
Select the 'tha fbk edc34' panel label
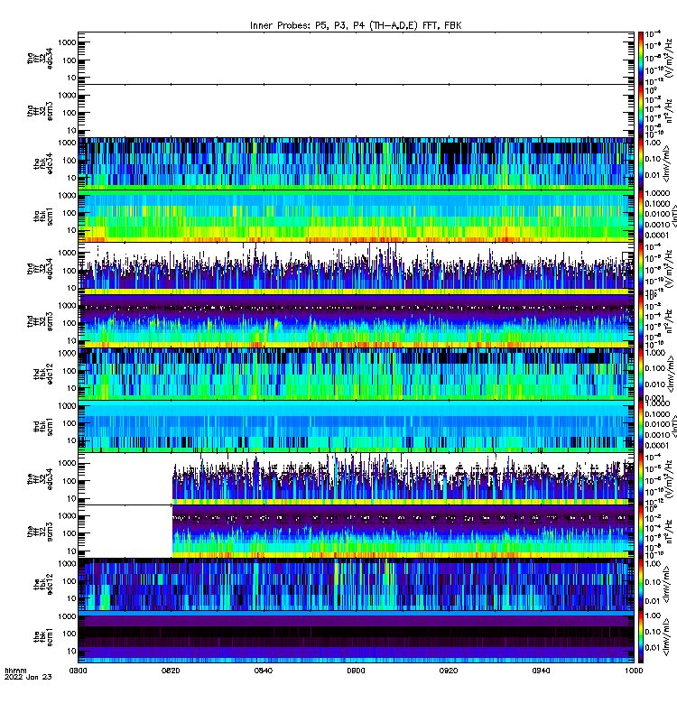43,164
